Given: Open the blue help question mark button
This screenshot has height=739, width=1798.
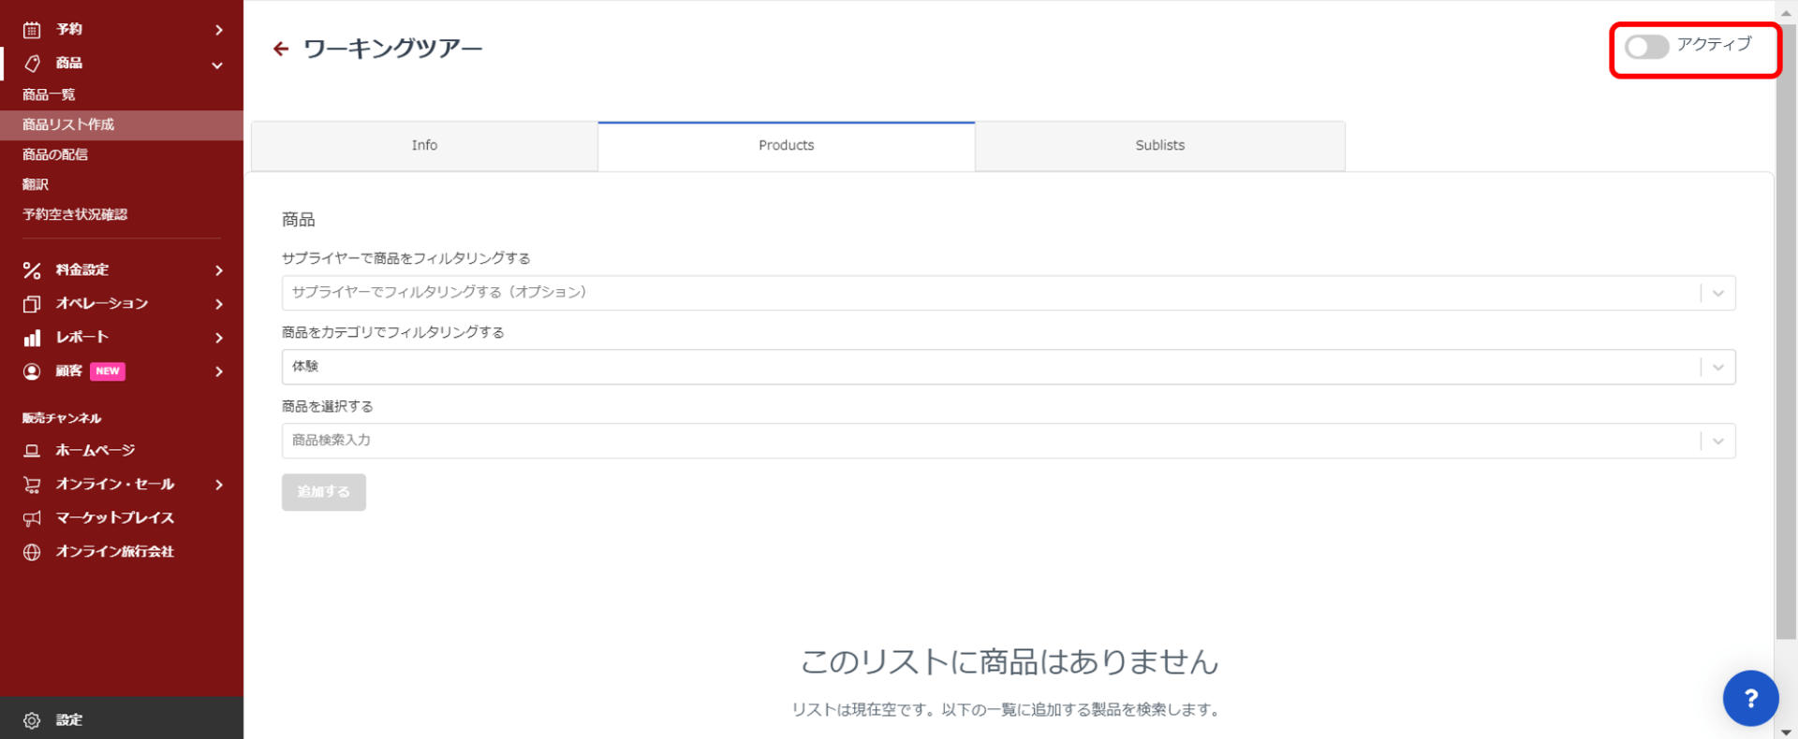Looking at the screenshot, I should pyautogui.click(x=1749, y=698).
